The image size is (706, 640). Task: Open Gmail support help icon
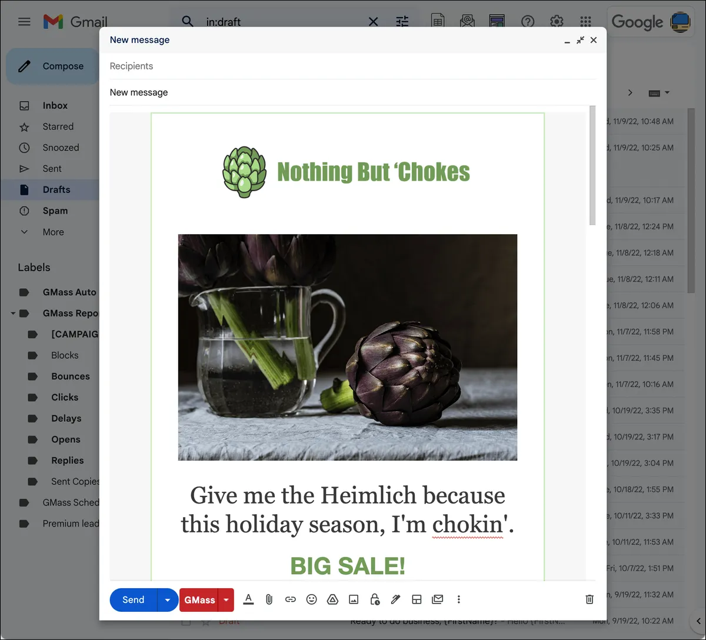[x=528, y=22]
